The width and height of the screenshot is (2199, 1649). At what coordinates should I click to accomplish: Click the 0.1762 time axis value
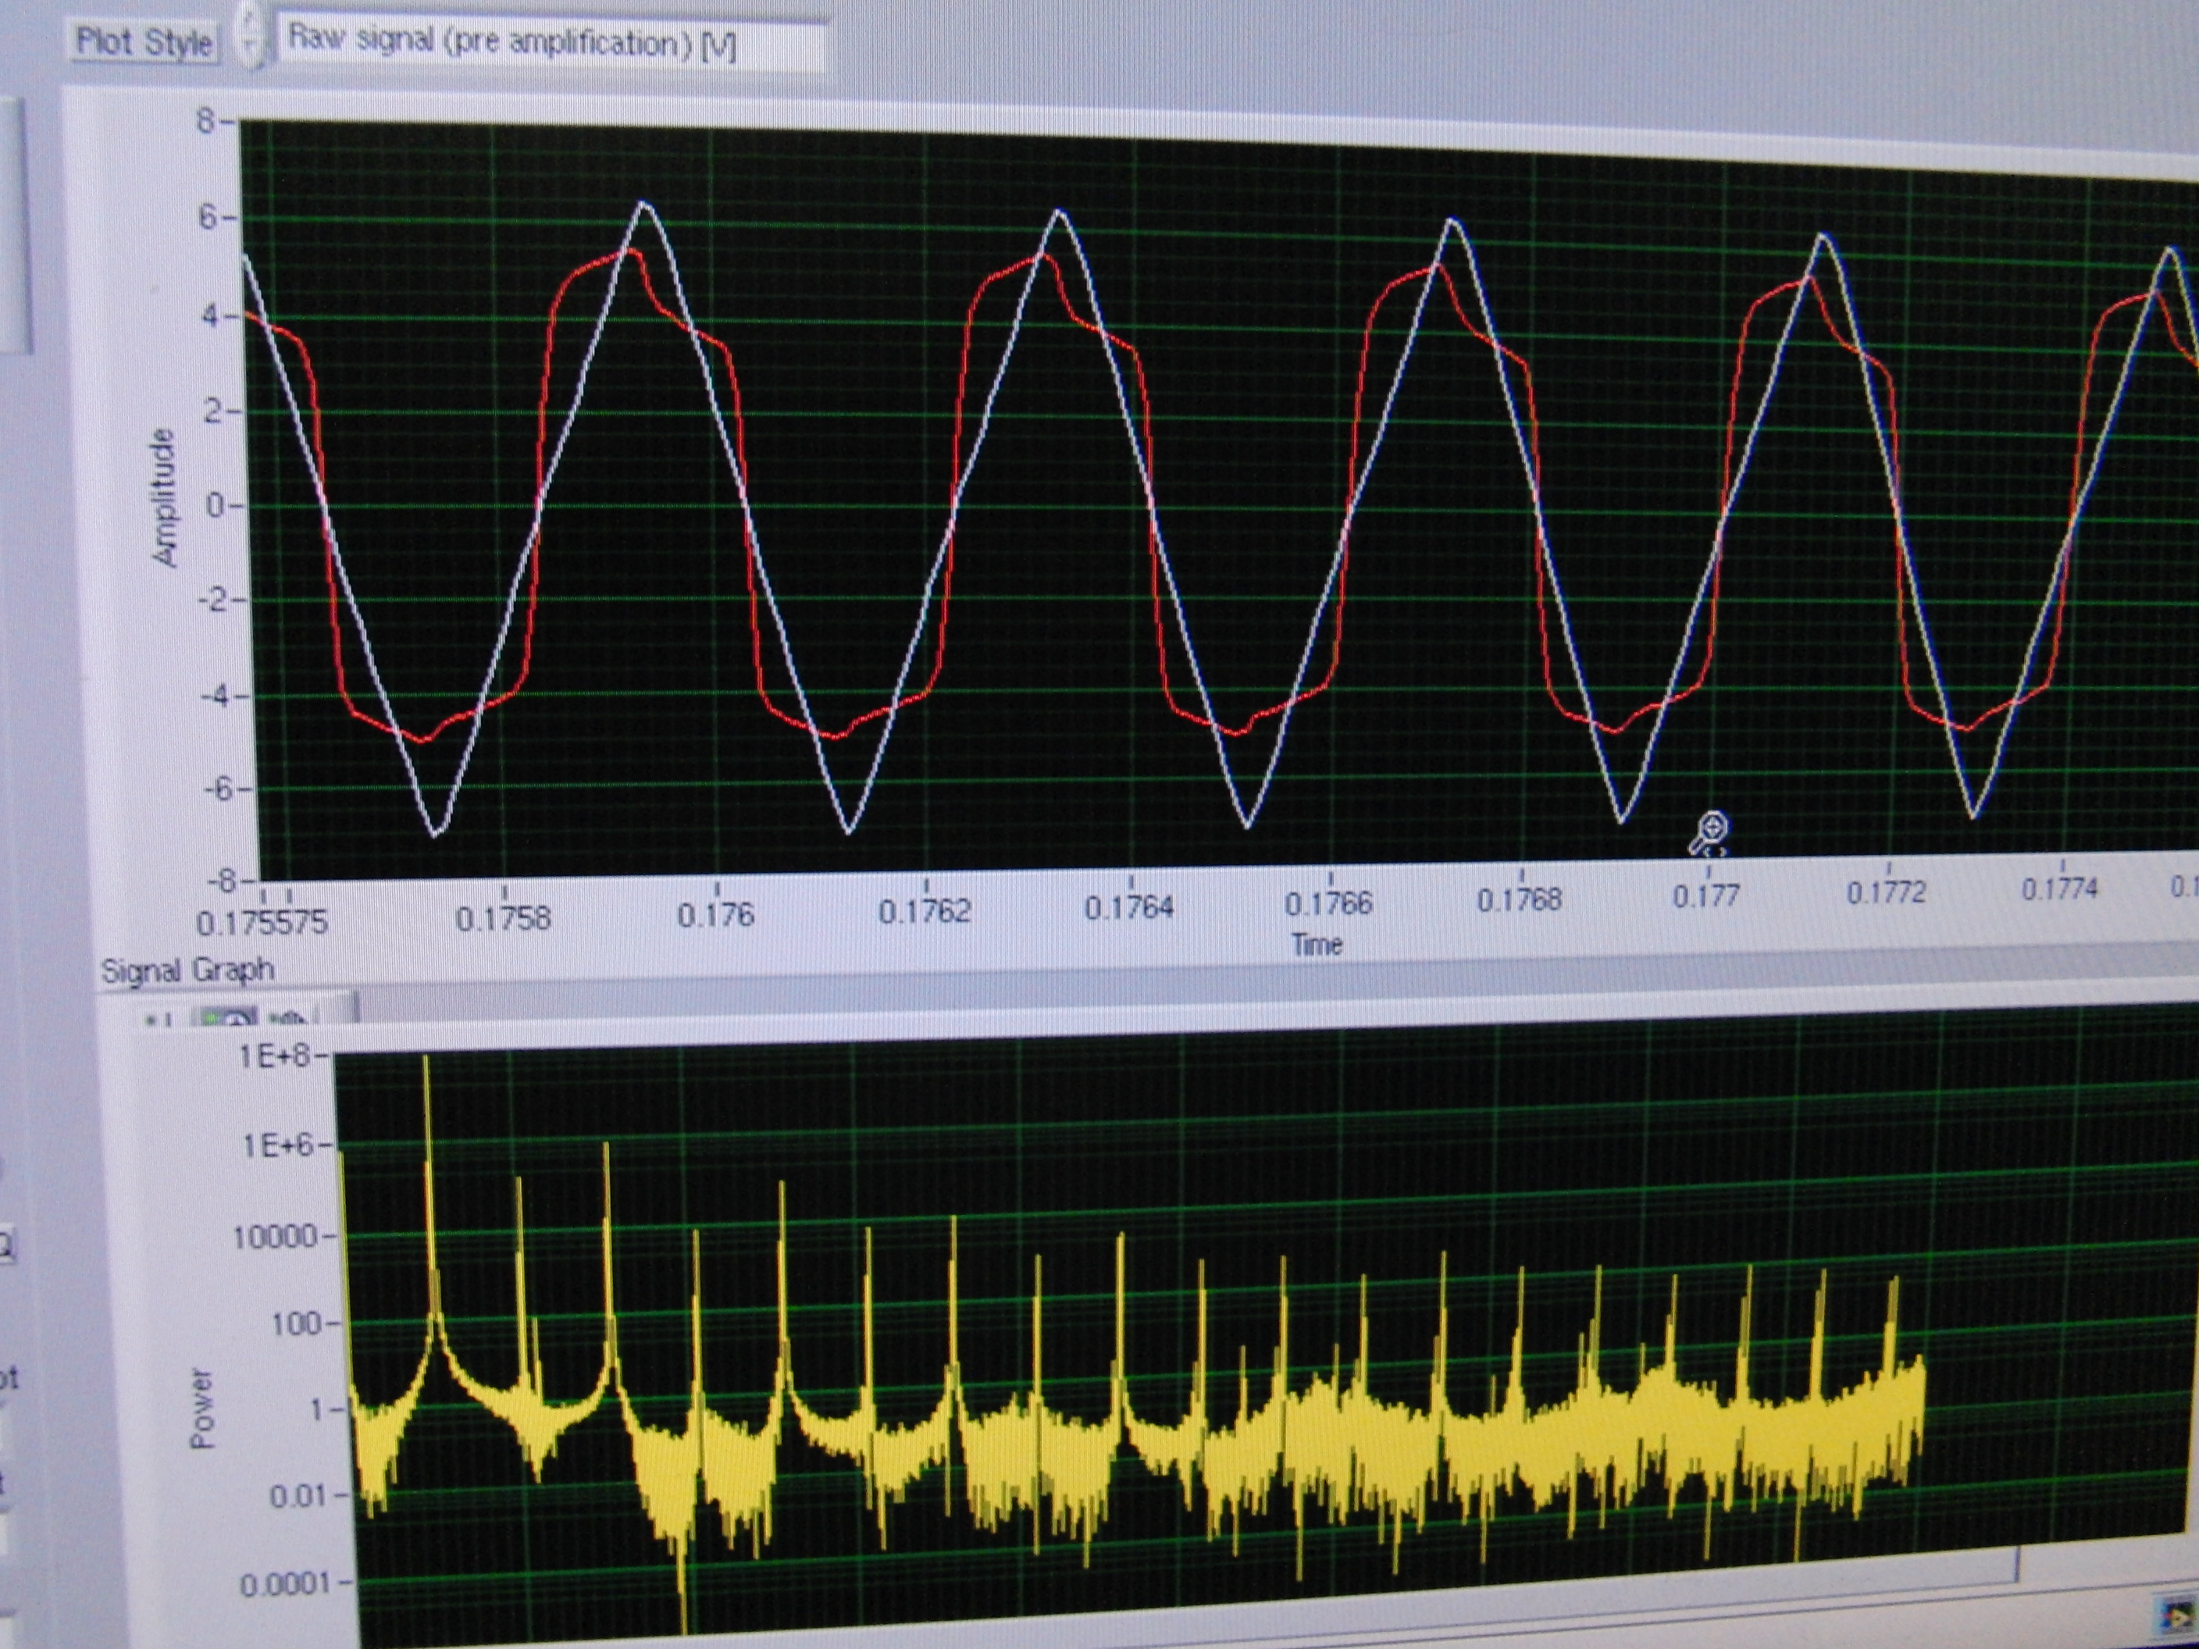point(925,910)
